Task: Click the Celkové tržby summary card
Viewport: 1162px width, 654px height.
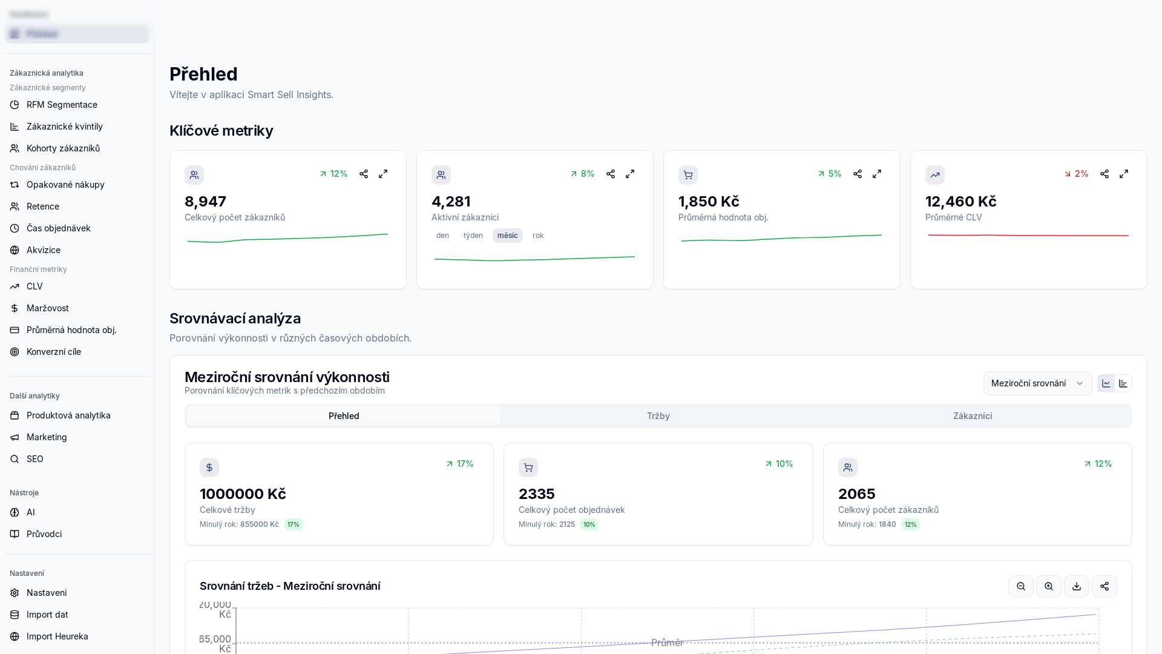Action: coord(339,494)
